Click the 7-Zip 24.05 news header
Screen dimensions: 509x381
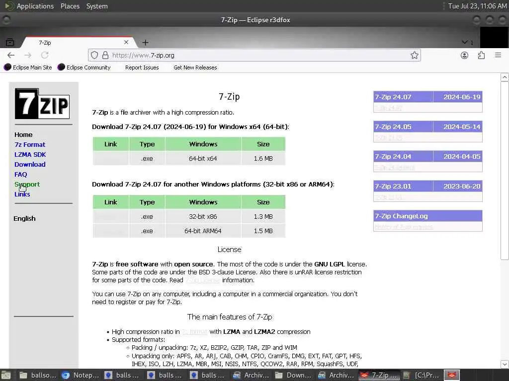[428, 127]
